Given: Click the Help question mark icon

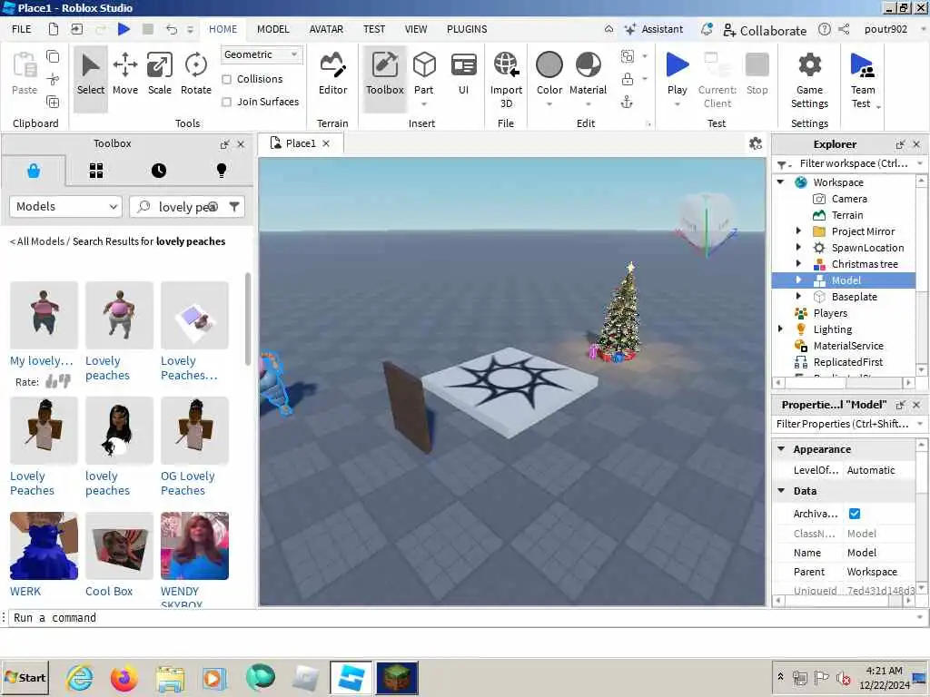Looking at the screenshot, I should tap(825, 29).
